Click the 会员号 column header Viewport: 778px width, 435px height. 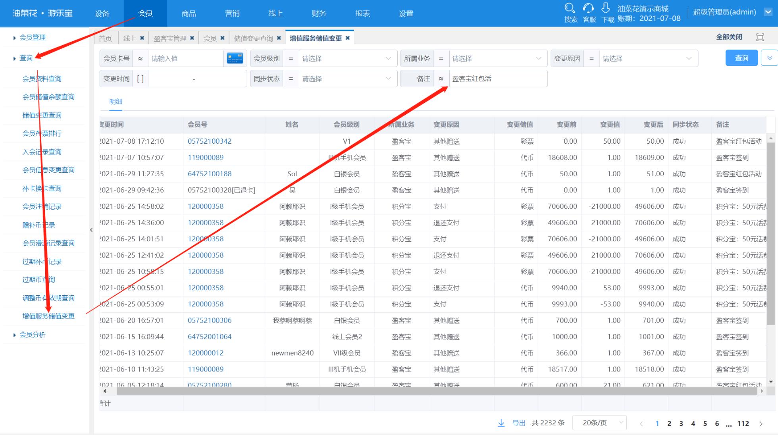pyautogui.click(x=198, y=125)
